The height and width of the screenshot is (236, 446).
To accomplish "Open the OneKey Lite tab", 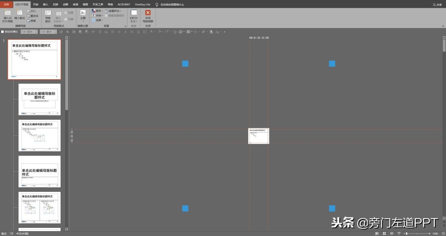I will pos(142,4).
